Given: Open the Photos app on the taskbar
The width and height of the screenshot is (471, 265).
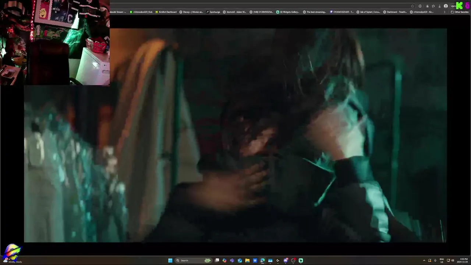Looking at the screenshot, I should click(270, 261).
